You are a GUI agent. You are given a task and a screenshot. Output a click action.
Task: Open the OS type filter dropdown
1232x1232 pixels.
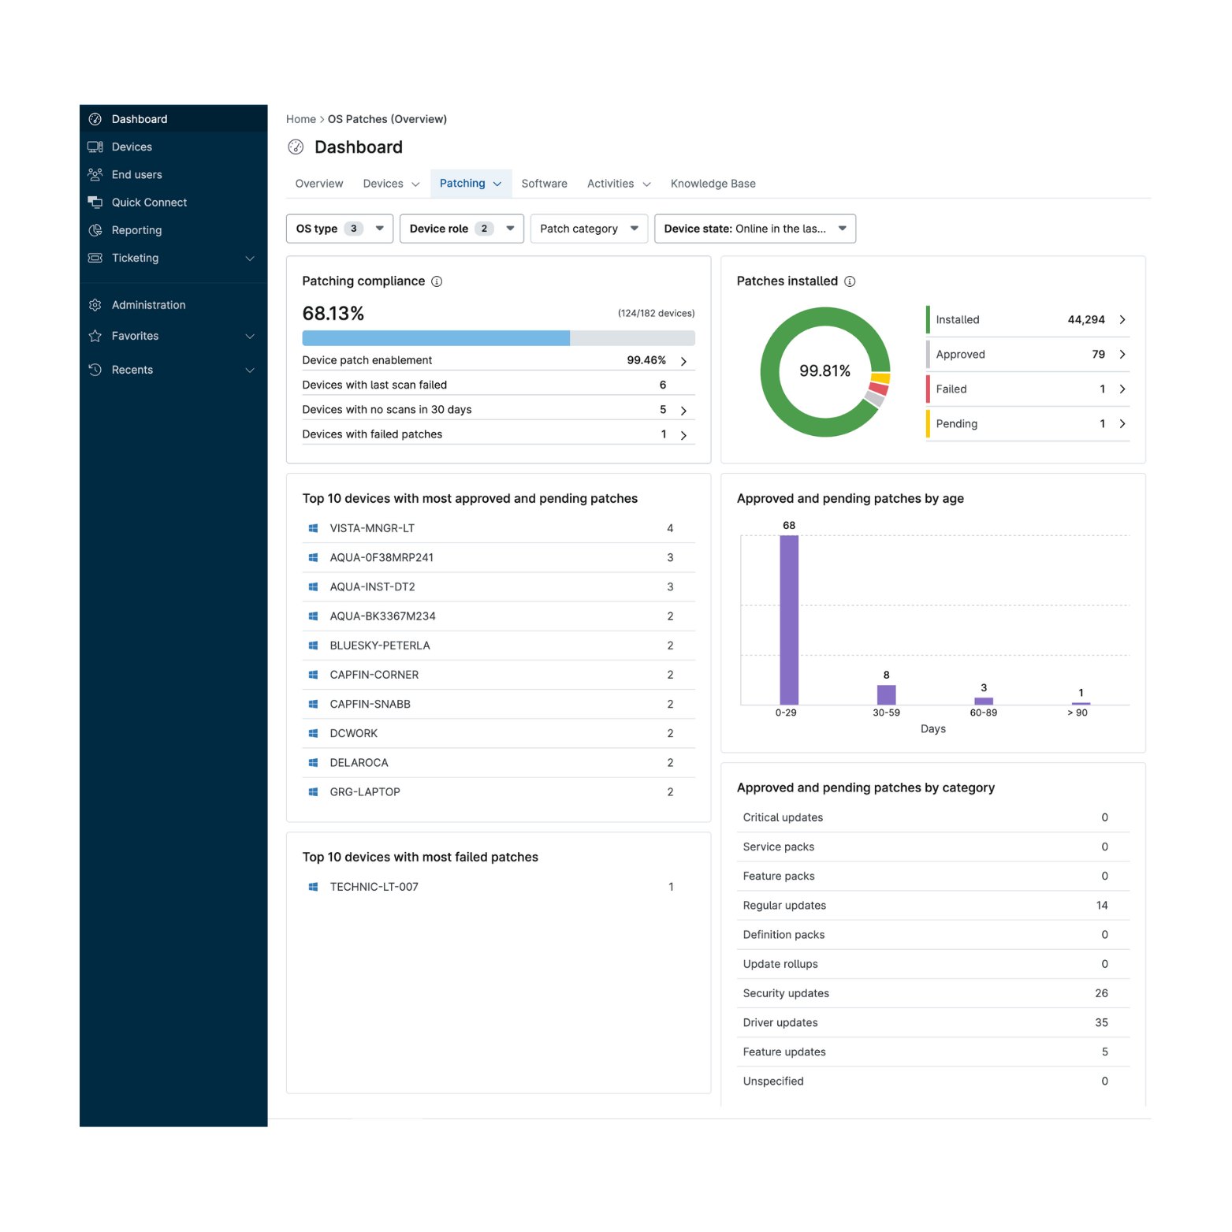pos(339,229)
